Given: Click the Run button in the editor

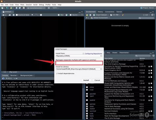Looking at the screenshot, I should pyautogui.click(x=61, y=15).
